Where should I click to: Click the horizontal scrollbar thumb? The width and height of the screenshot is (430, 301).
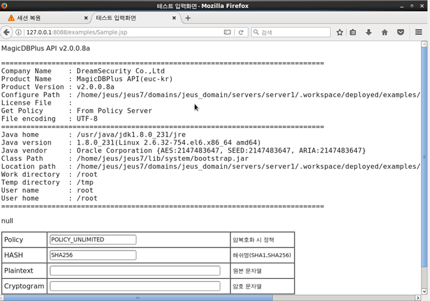pos(138,298)
